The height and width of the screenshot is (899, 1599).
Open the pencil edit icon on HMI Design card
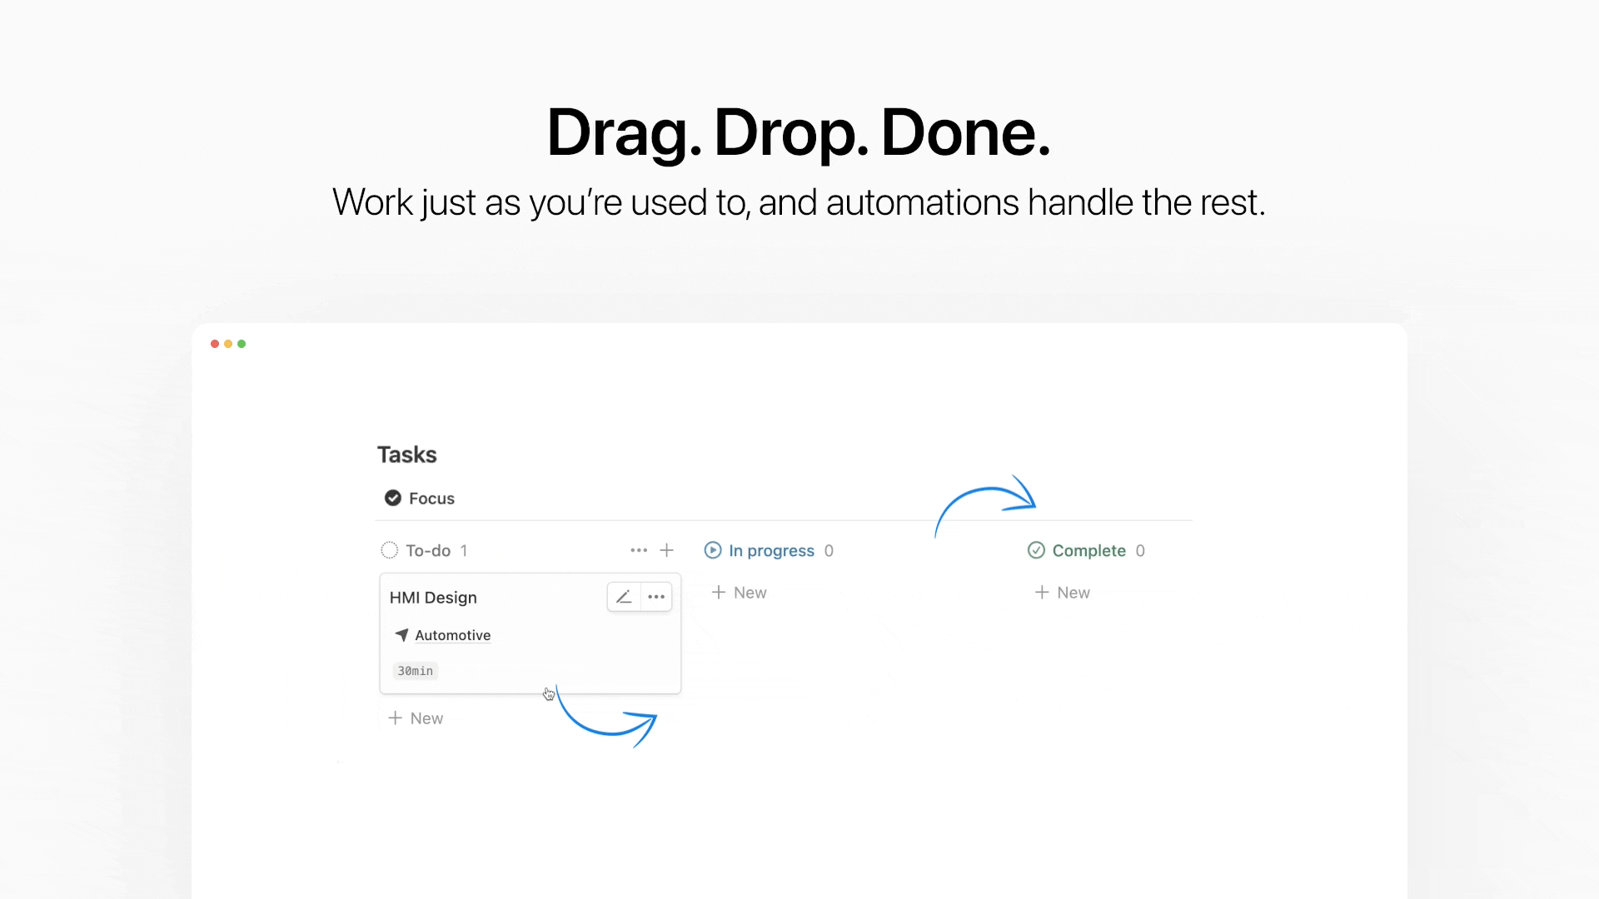pyautogui.click(x=624, y=597)
